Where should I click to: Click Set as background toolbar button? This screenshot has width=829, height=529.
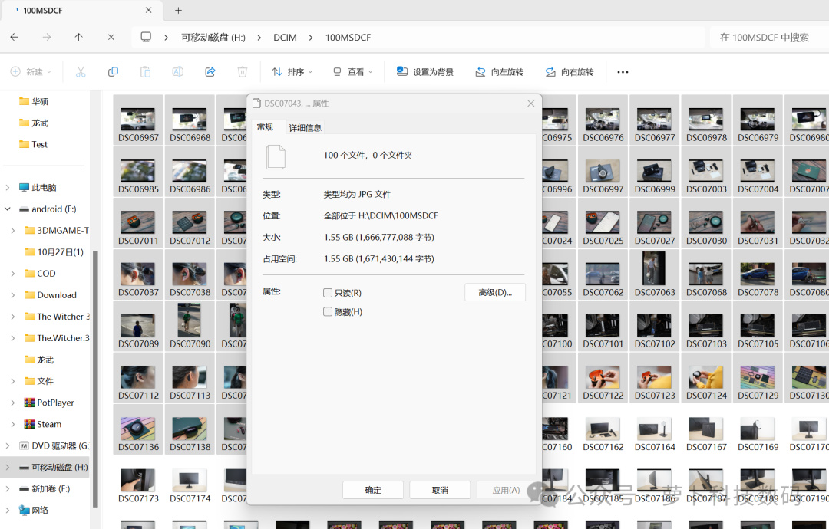click(425, 72)
